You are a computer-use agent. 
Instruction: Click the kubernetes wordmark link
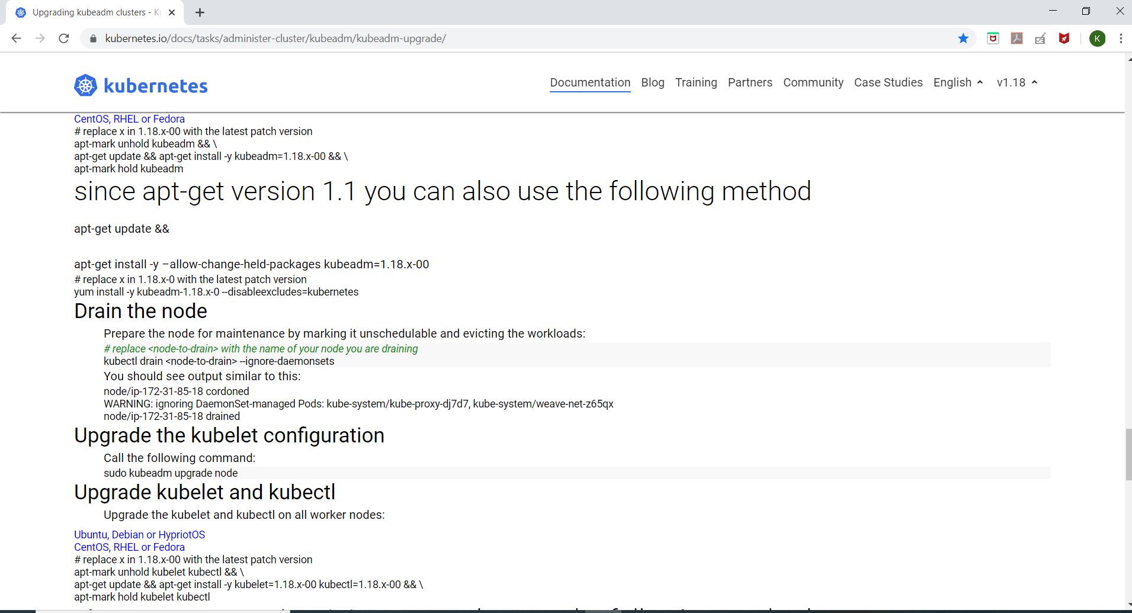156,86
